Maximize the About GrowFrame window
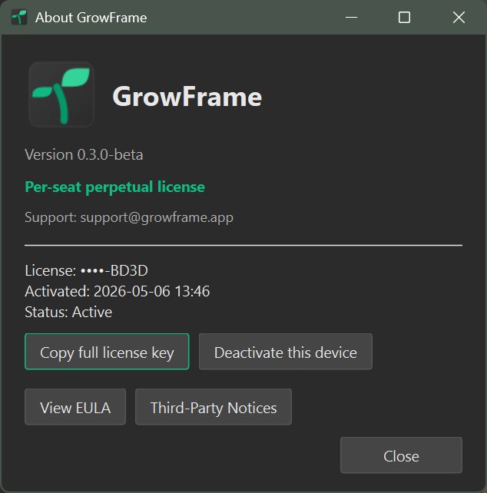The height and width of the screenshot is (493, 487). pos(404,18)
